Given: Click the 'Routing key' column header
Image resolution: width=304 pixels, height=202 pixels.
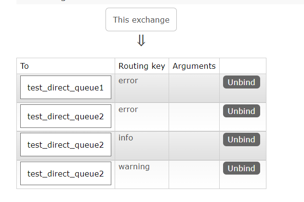Looking at the screenshot, I should click(142, 66).
